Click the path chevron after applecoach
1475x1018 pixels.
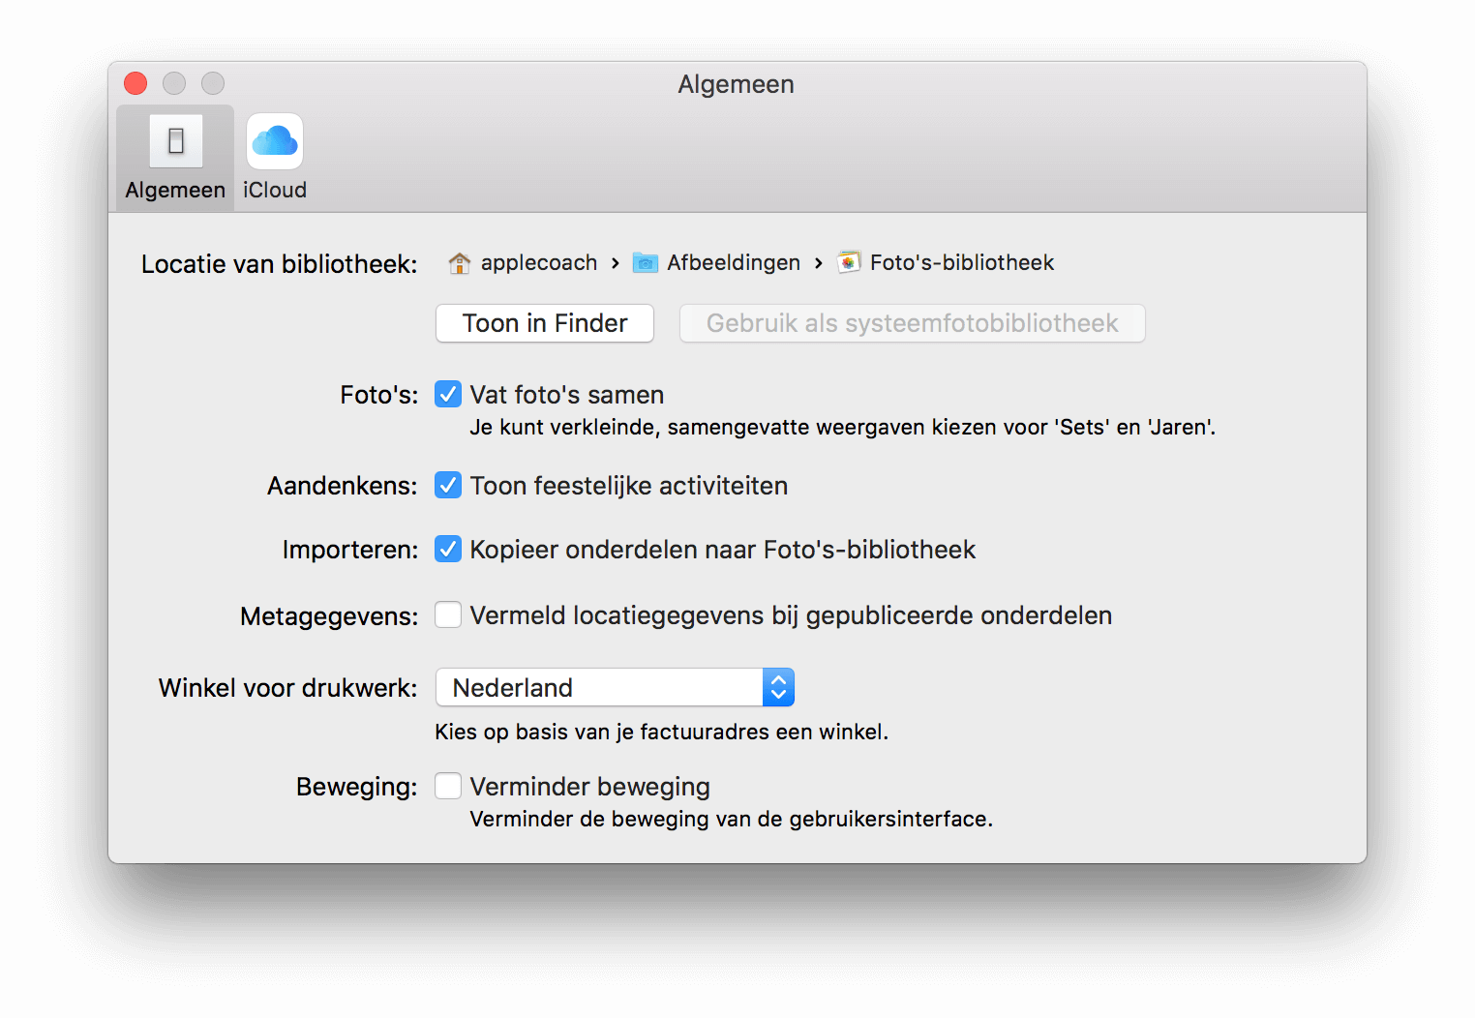pyautogui.click(x=616, y=263)
